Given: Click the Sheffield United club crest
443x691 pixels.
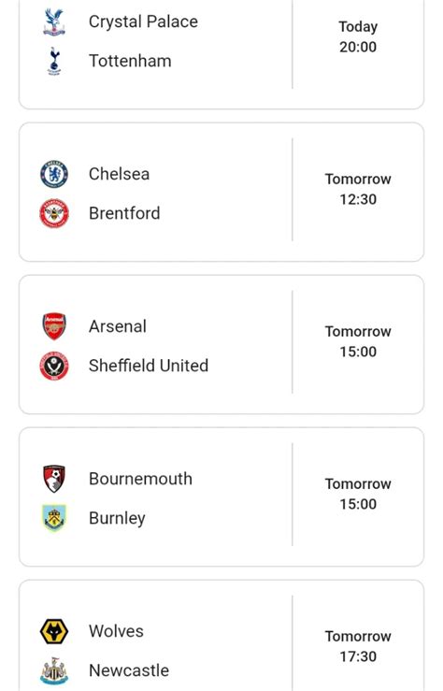Looking at the screenshot, I should [54, 366].
